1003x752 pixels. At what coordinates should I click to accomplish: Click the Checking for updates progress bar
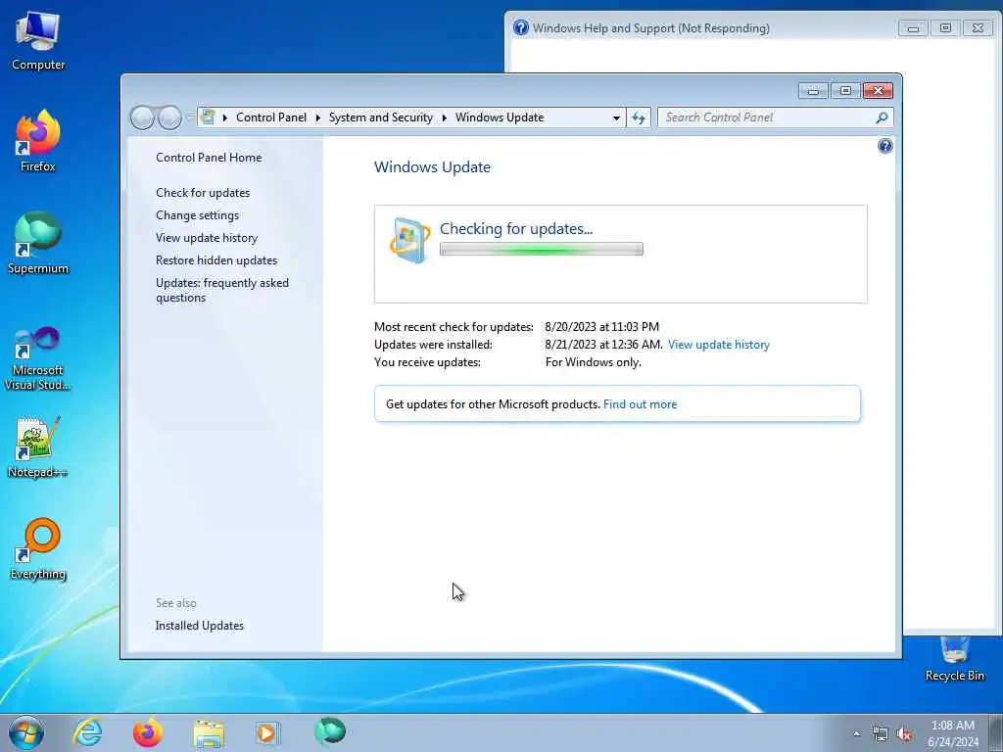(x=541, y=250)
